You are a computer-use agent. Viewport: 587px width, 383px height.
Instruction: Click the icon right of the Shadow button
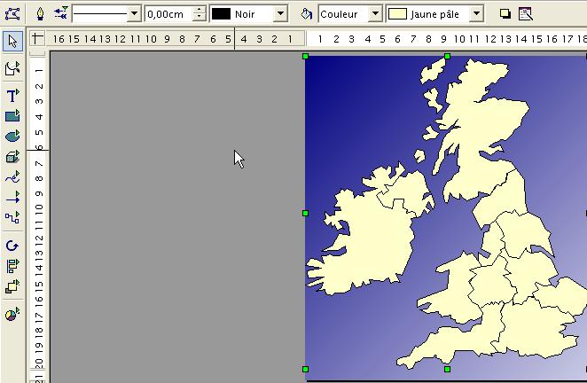526,14
